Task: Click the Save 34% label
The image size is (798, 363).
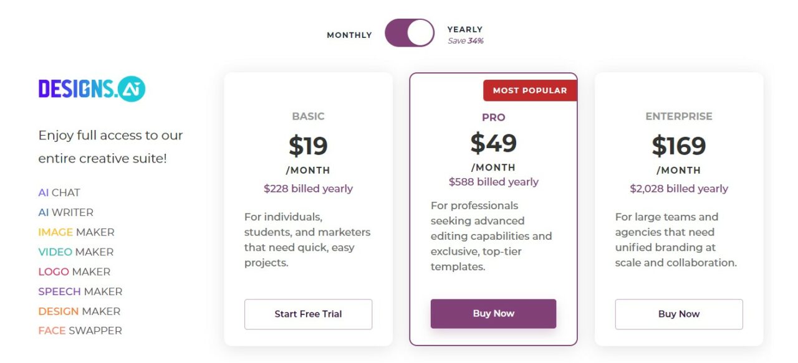Action: 465,41
